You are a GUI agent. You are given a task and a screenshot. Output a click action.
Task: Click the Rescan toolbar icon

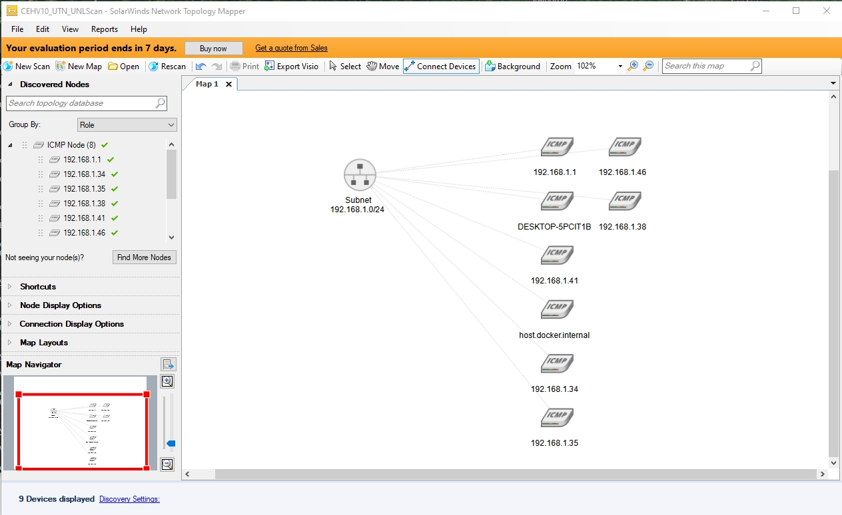(153, 67)
